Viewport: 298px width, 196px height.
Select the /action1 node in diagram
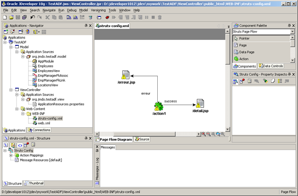[x=159, y=107]
